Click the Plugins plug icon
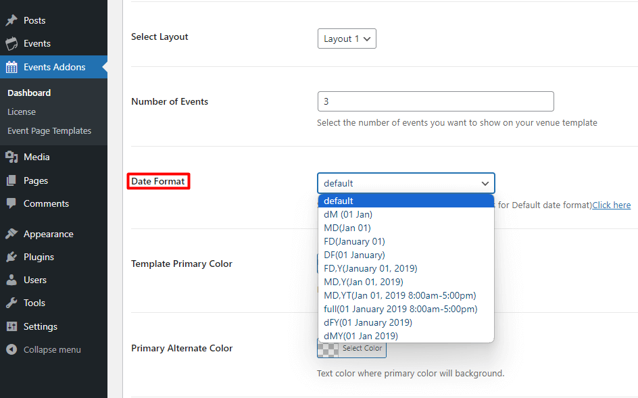Image resolution: width=638 pixels, height=398 pixels. click(x=11, y=257)
